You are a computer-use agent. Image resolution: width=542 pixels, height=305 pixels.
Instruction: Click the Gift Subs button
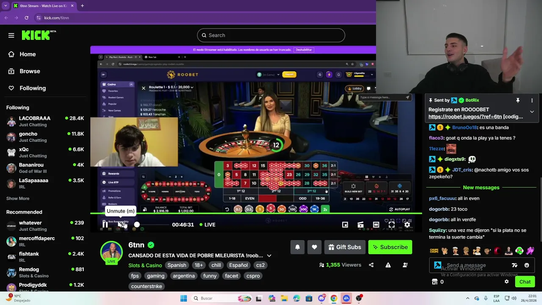click(345, 247)
